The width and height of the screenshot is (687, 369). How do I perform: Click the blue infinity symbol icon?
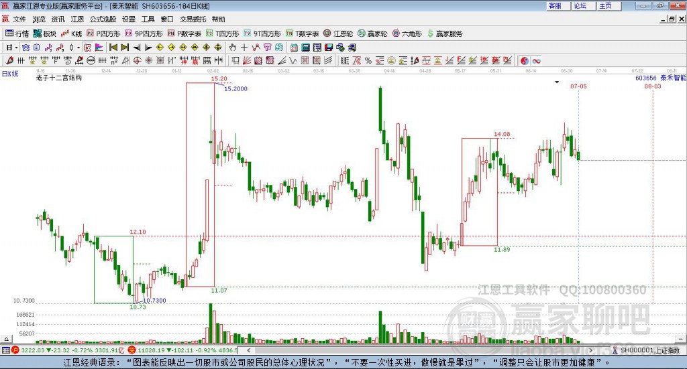(x=536, y=60)
